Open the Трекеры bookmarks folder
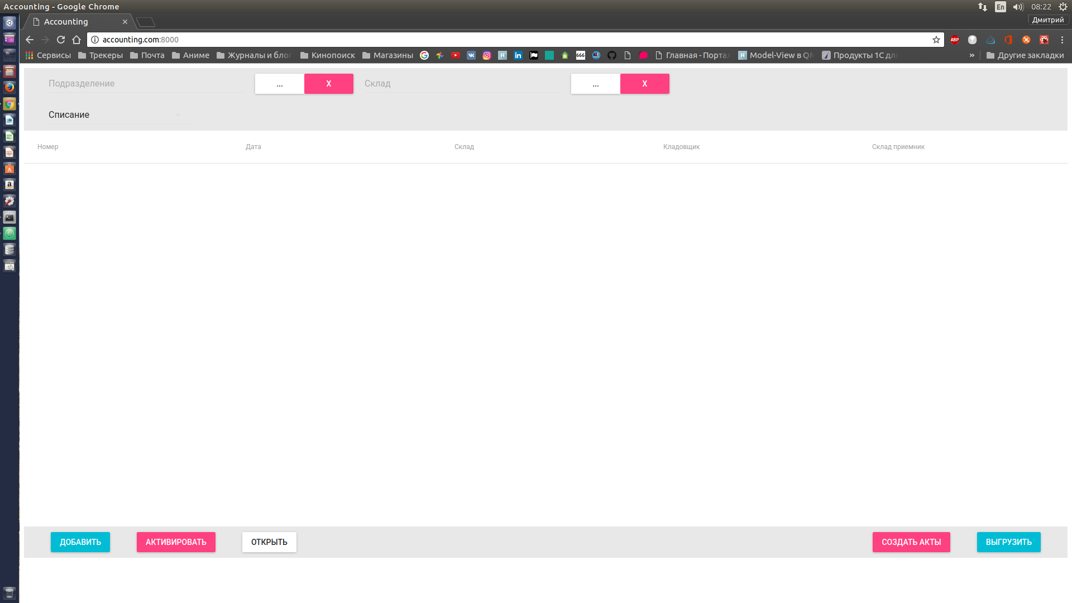Image resolution: width=1072 pixels, height=603 pixels. pos(100,55)
